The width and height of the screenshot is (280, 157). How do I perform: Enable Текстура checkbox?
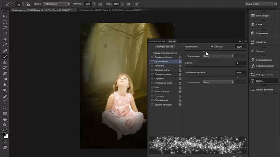point(152,66)
